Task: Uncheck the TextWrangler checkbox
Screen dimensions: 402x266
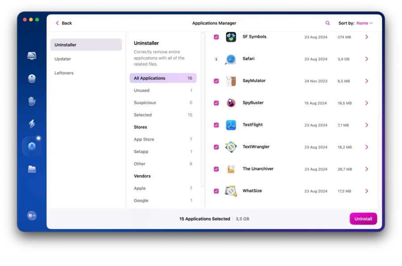Action: (216, 147)
